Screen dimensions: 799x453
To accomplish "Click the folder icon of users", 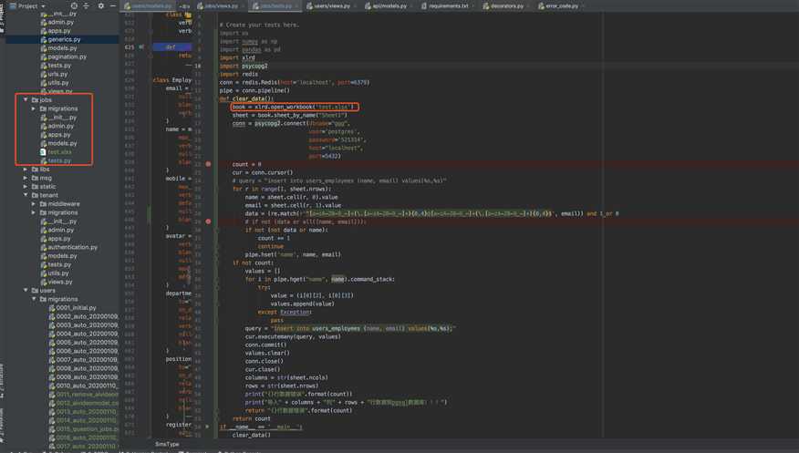I will coord(35,290).
